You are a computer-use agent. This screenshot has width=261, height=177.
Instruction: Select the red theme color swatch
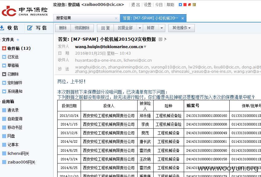185,5
